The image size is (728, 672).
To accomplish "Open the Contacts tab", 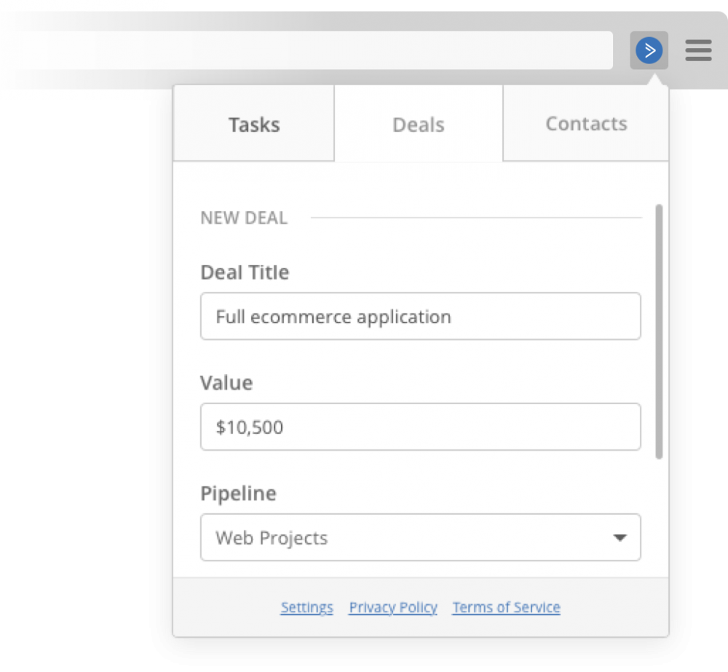I will coord(586,124).
